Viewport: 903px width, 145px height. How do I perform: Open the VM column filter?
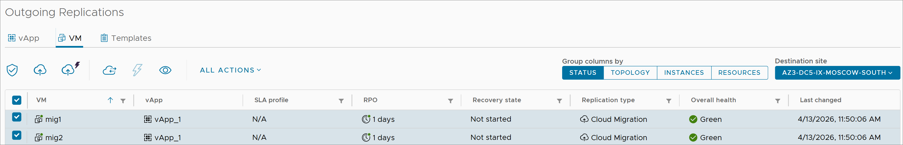coord(123,101)
